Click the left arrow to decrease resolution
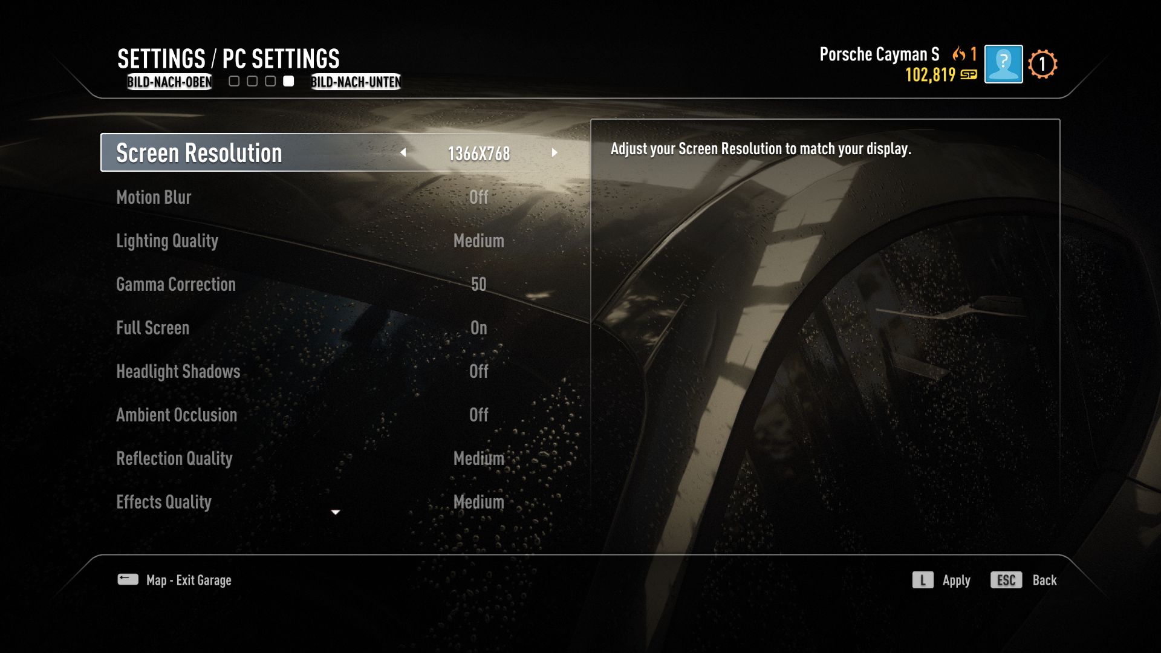 point(403,152)
